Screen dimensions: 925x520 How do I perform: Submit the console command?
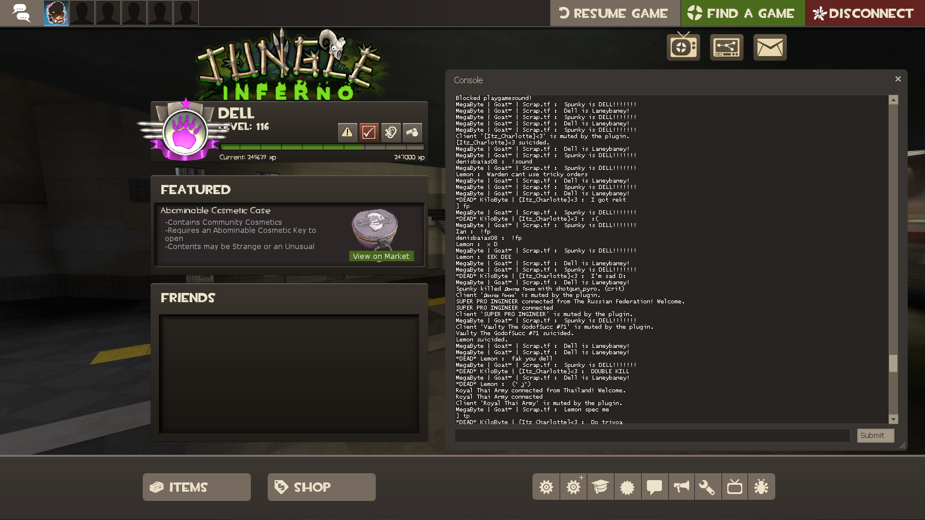[x=875, y=436]
